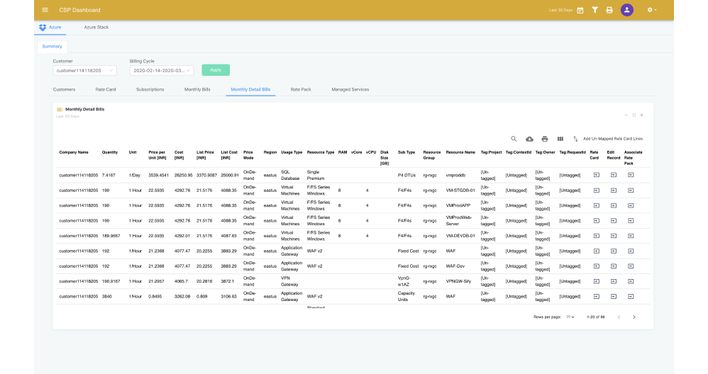The image size is (708, 374).
Task: Edit record for VMProdWeb-Server row
Action: [614, 221]
